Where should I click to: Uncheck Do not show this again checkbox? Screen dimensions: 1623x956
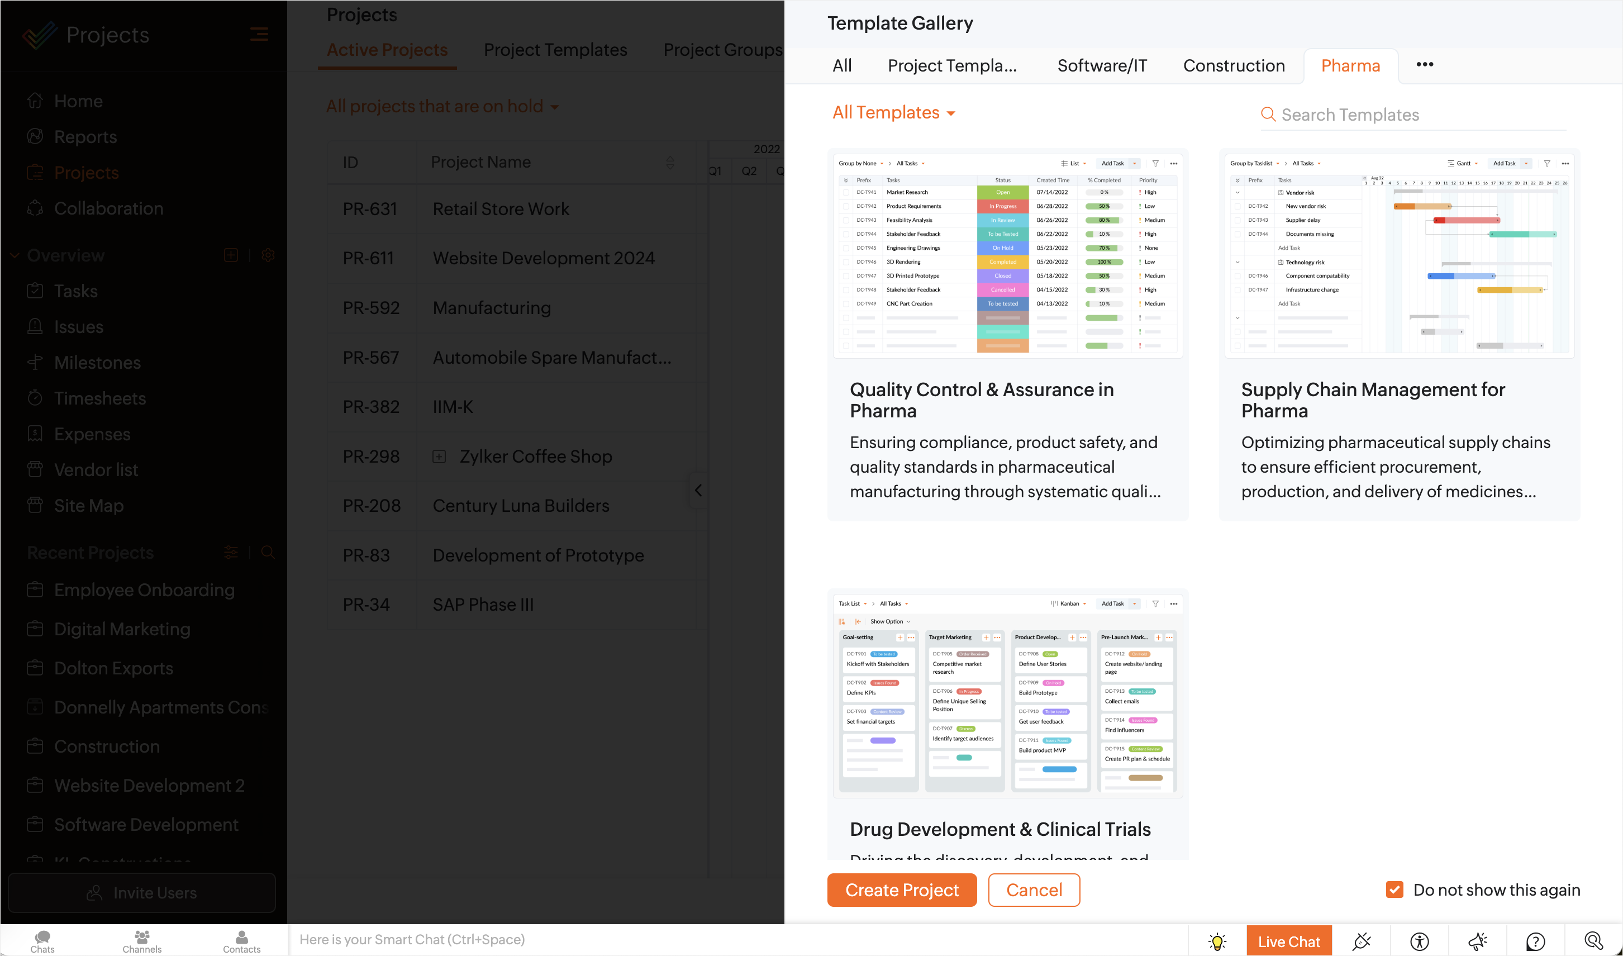pos(1394,890)
